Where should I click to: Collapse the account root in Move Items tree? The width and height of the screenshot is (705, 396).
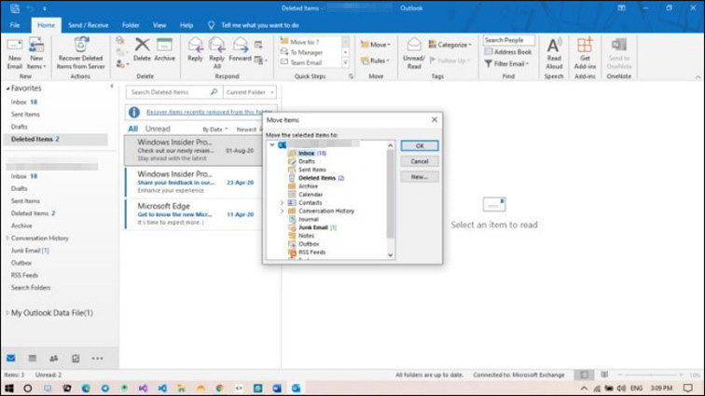point(272,144)
